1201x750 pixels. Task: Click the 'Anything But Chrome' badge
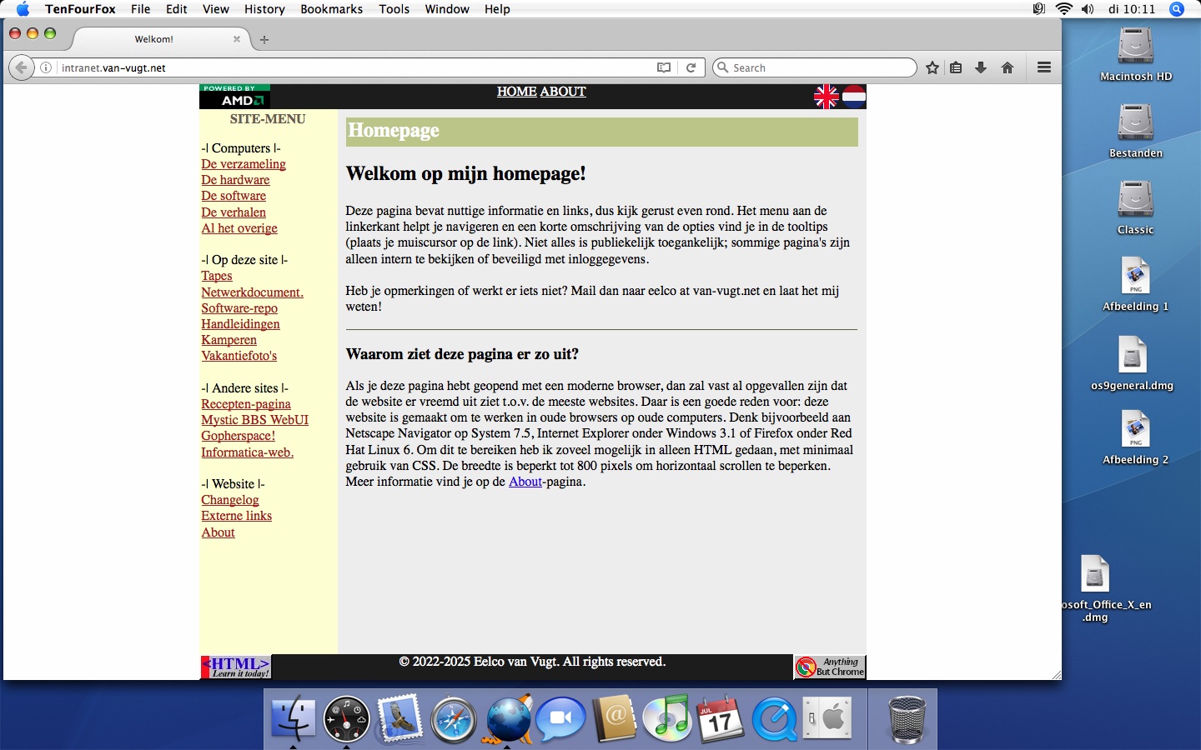[x=830, y=667]
